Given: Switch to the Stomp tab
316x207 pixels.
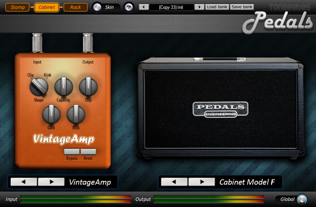Looking at the screenshot, I should pos(17,7).
